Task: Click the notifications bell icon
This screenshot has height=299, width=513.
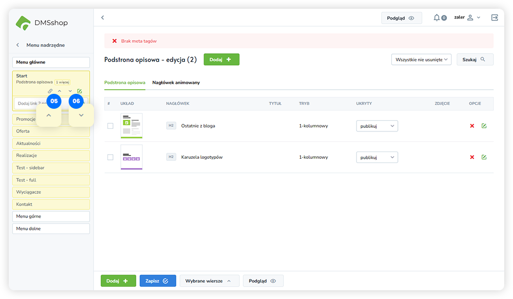Action: 437,18
